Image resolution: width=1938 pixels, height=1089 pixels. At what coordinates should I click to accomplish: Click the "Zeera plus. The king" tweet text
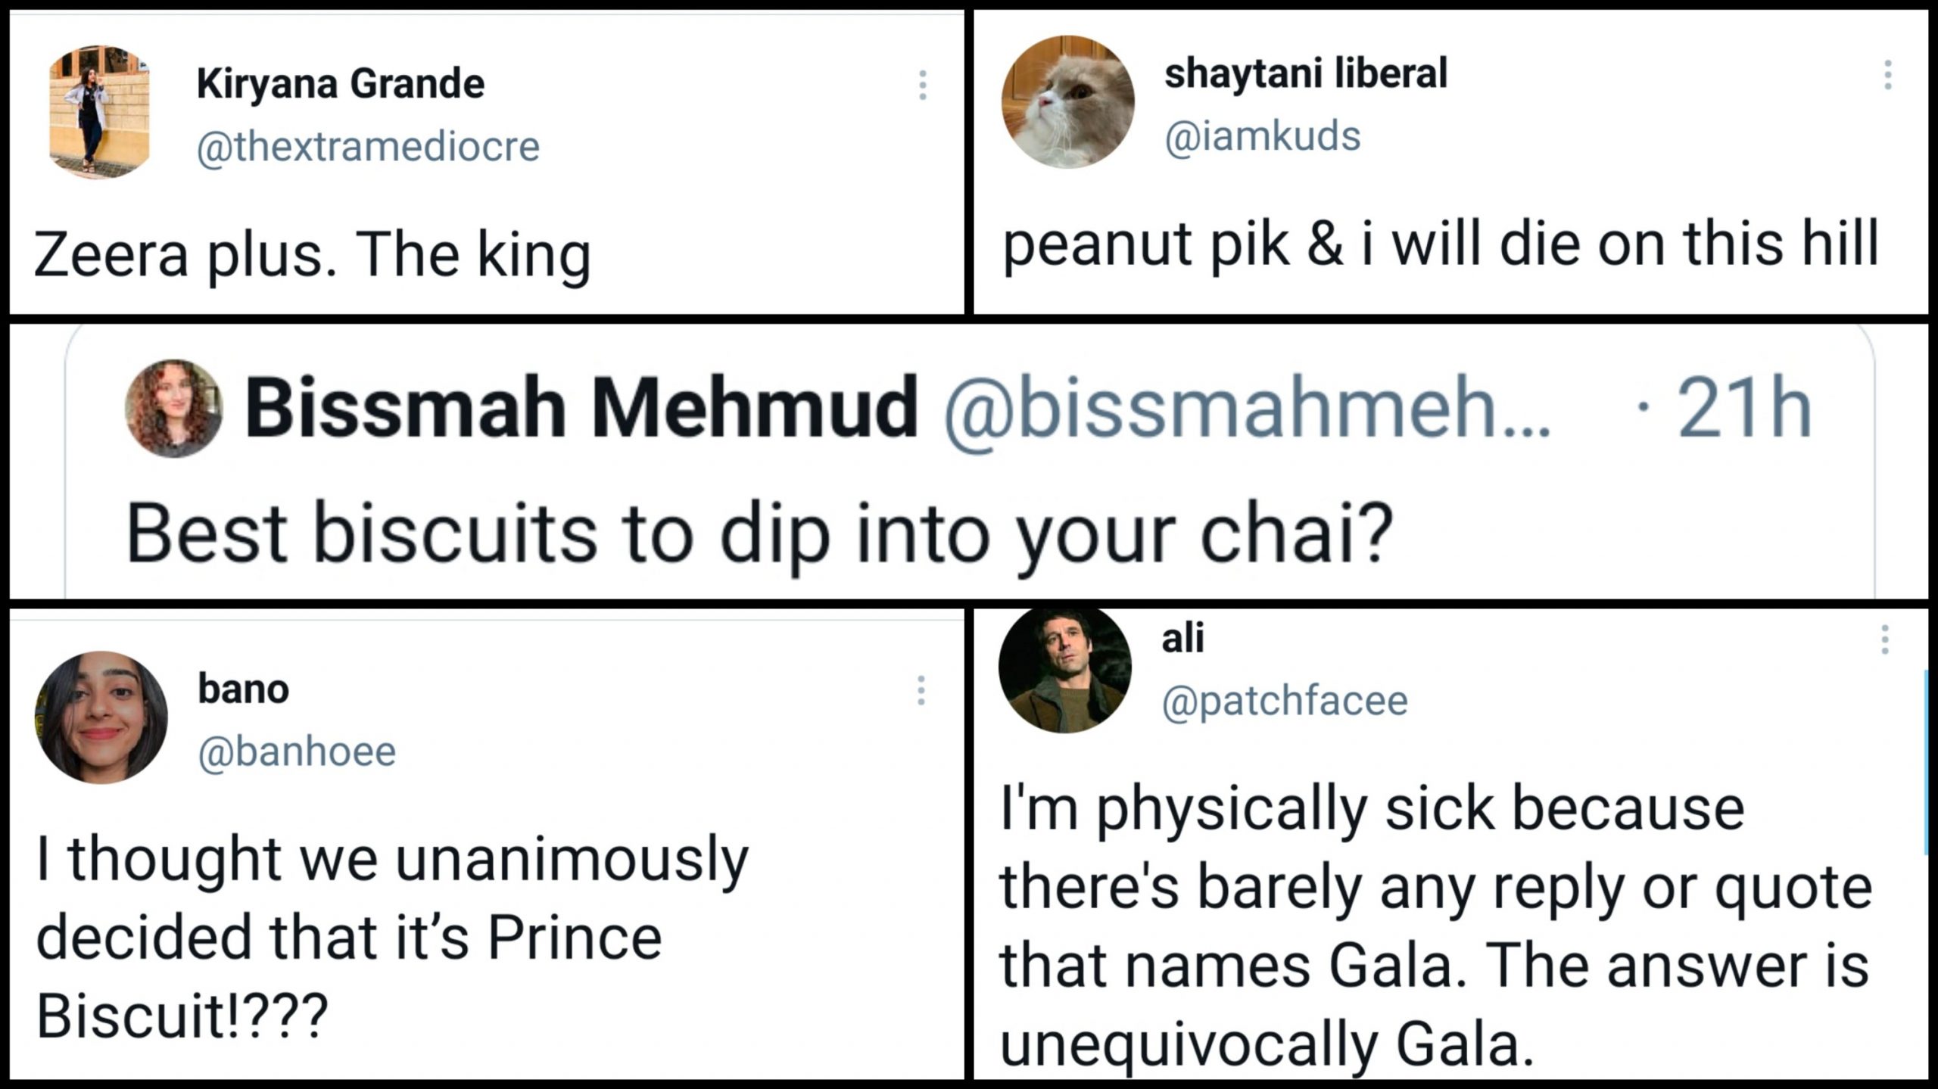(312, 255)
